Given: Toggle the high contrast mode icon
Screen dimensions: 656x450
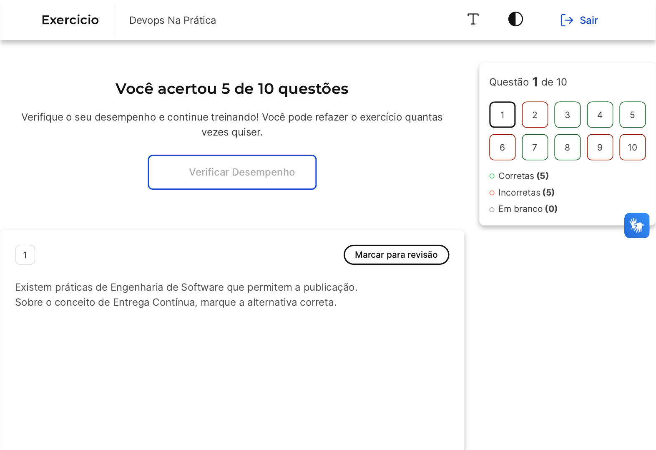Looking at the screenshot, I should click(515, 20).
